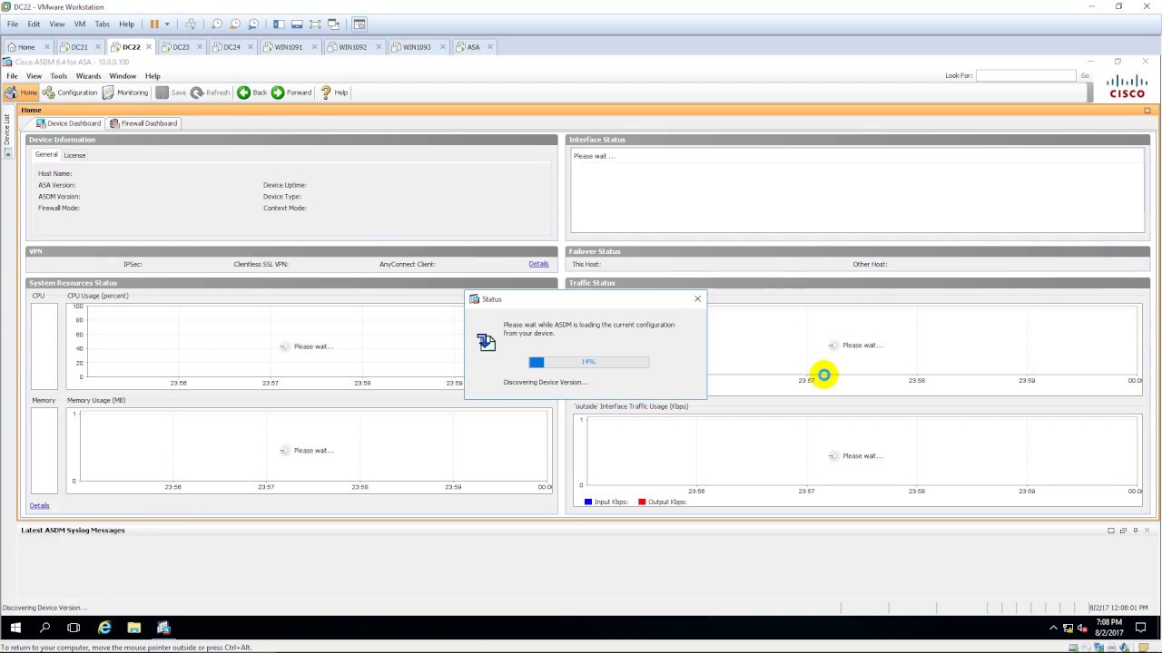This screenshot has height=653, width=1162.
Task: Switch to the ASA VM tab
Action: click(473, 47)
